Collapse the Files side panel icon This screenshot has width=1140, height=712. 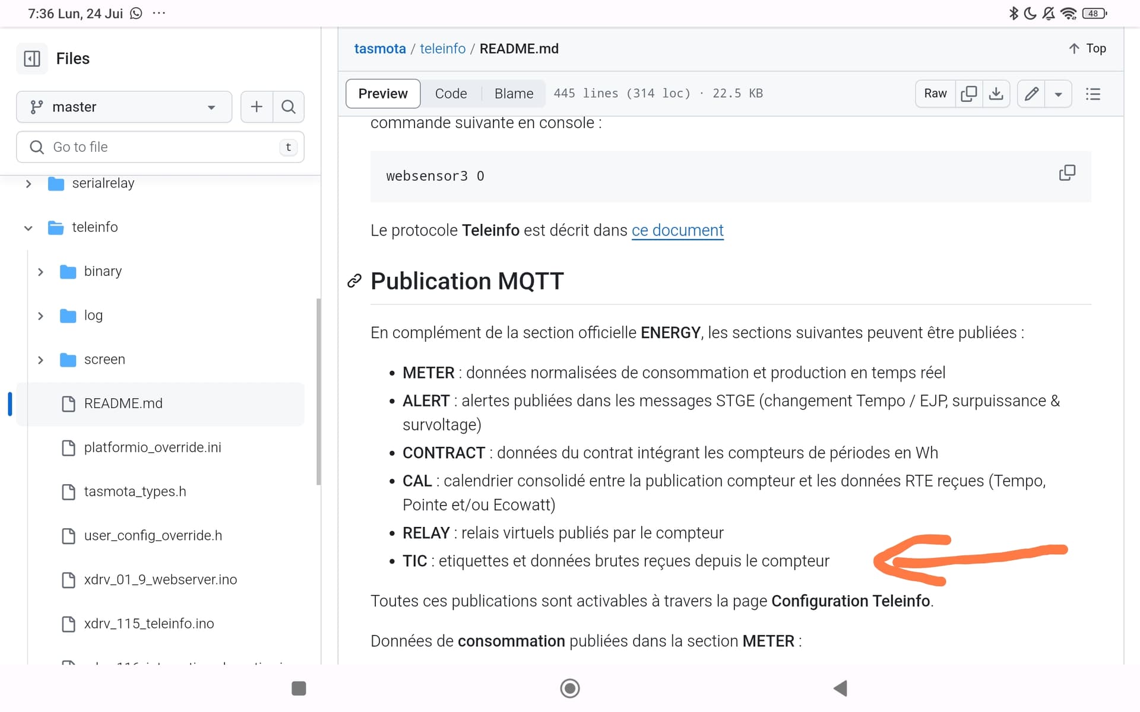(x=32, y=59)
